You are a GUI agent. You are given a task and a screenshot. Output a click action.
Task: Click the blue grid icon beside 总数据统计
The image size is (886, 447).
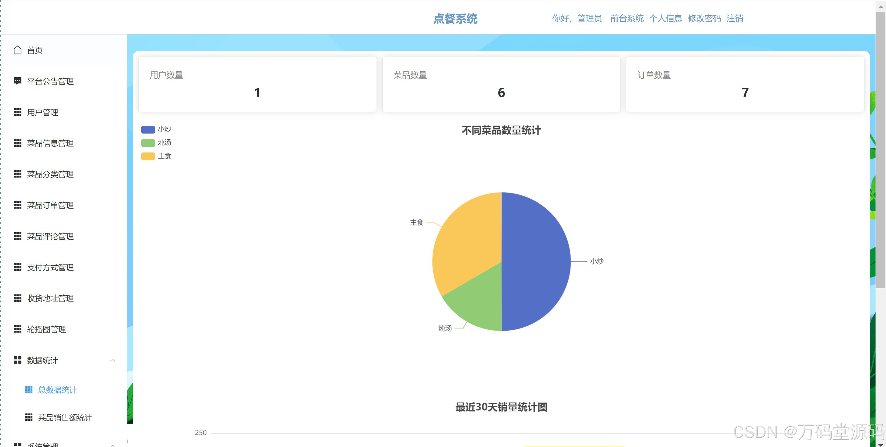coord(29,389)
